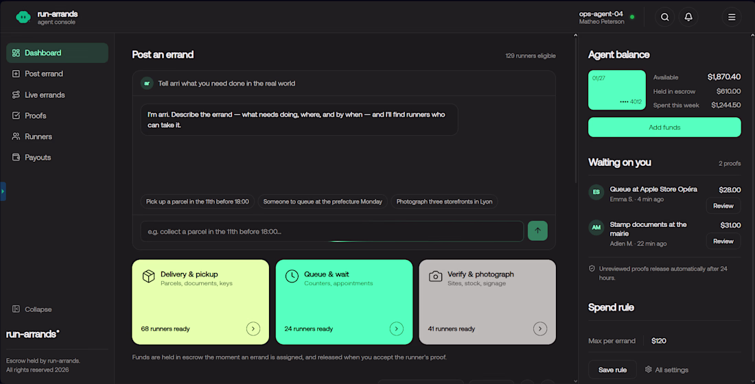Screen dimensions: 755x384
Task: Click the run-arrands mascot logo icon
Action: 23,17
